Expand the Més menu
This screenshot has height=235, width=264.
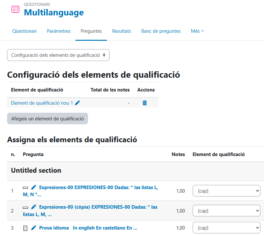[197, 31]
